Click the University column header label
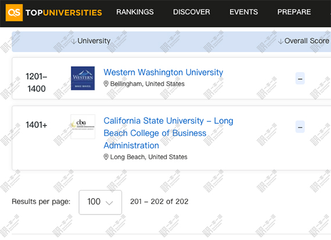The height and width of the screenshot is (240, 331). click(x=94, y=41)
